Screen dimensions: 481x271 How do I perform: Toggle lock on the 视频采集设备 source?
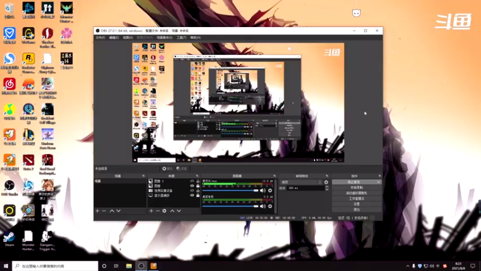pos(198,190)
